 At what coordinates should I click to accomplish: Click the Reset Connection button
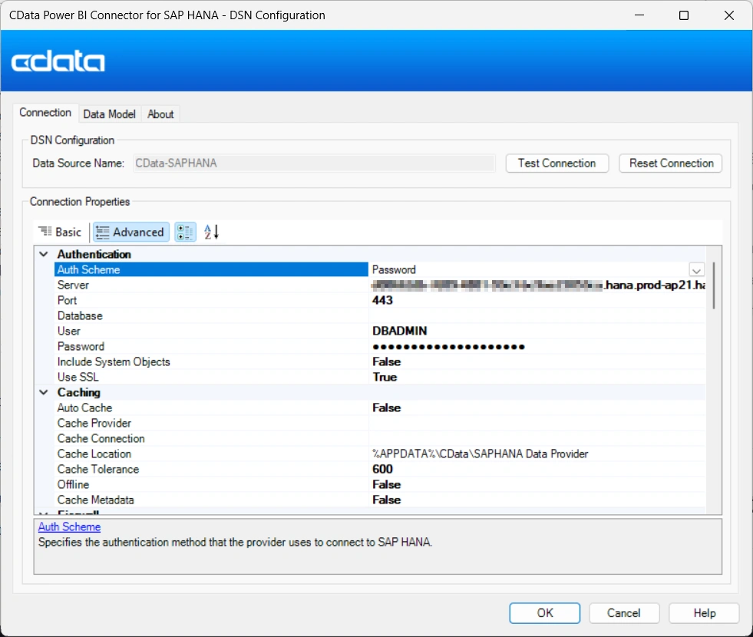point(671,163)
